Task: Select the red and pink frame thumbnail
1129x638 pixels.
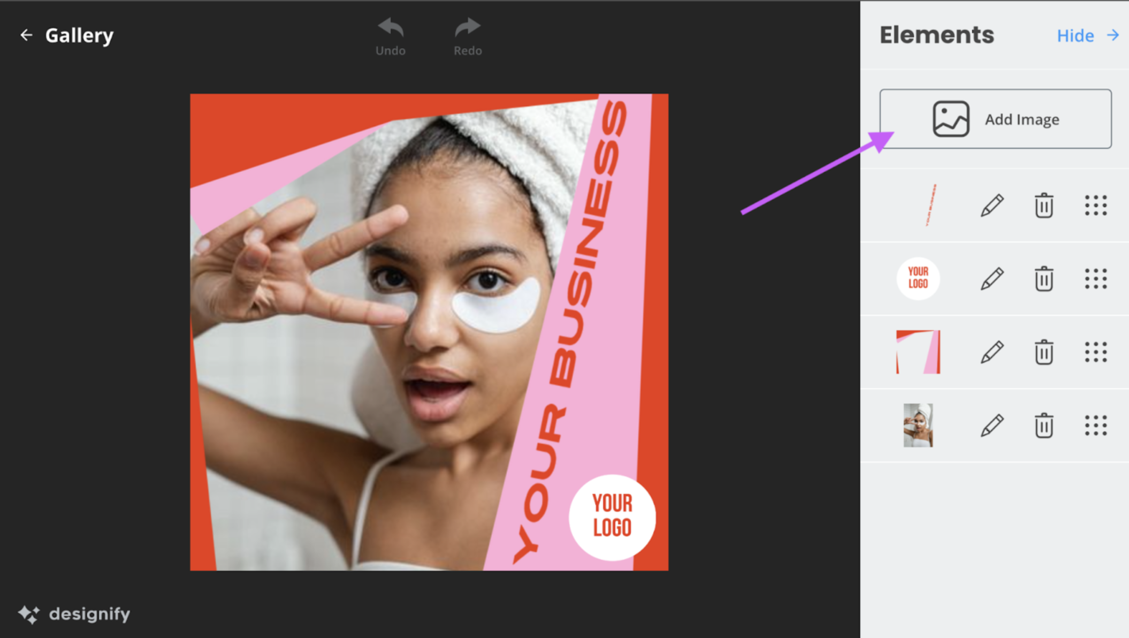Action: (918, 352)
